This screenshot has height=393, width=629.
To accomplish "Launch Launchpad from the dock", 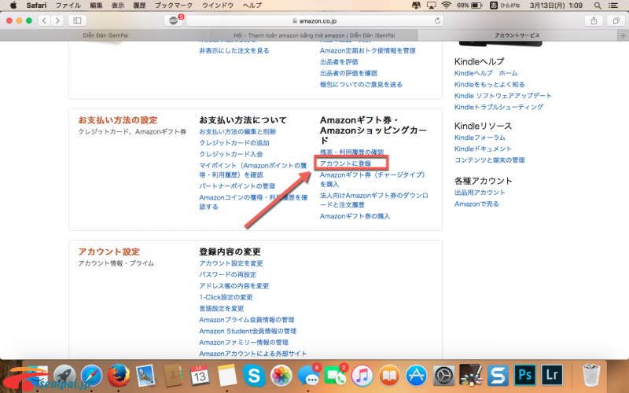I will pyautogui.click(x=64, y=376).
